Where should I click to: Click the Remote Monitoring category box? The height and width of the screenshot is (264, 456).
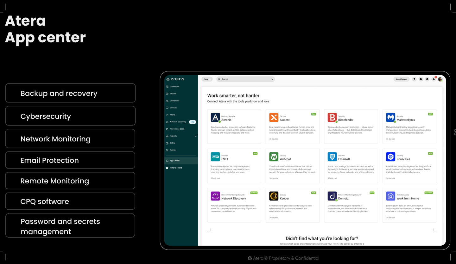pos(70,181)
